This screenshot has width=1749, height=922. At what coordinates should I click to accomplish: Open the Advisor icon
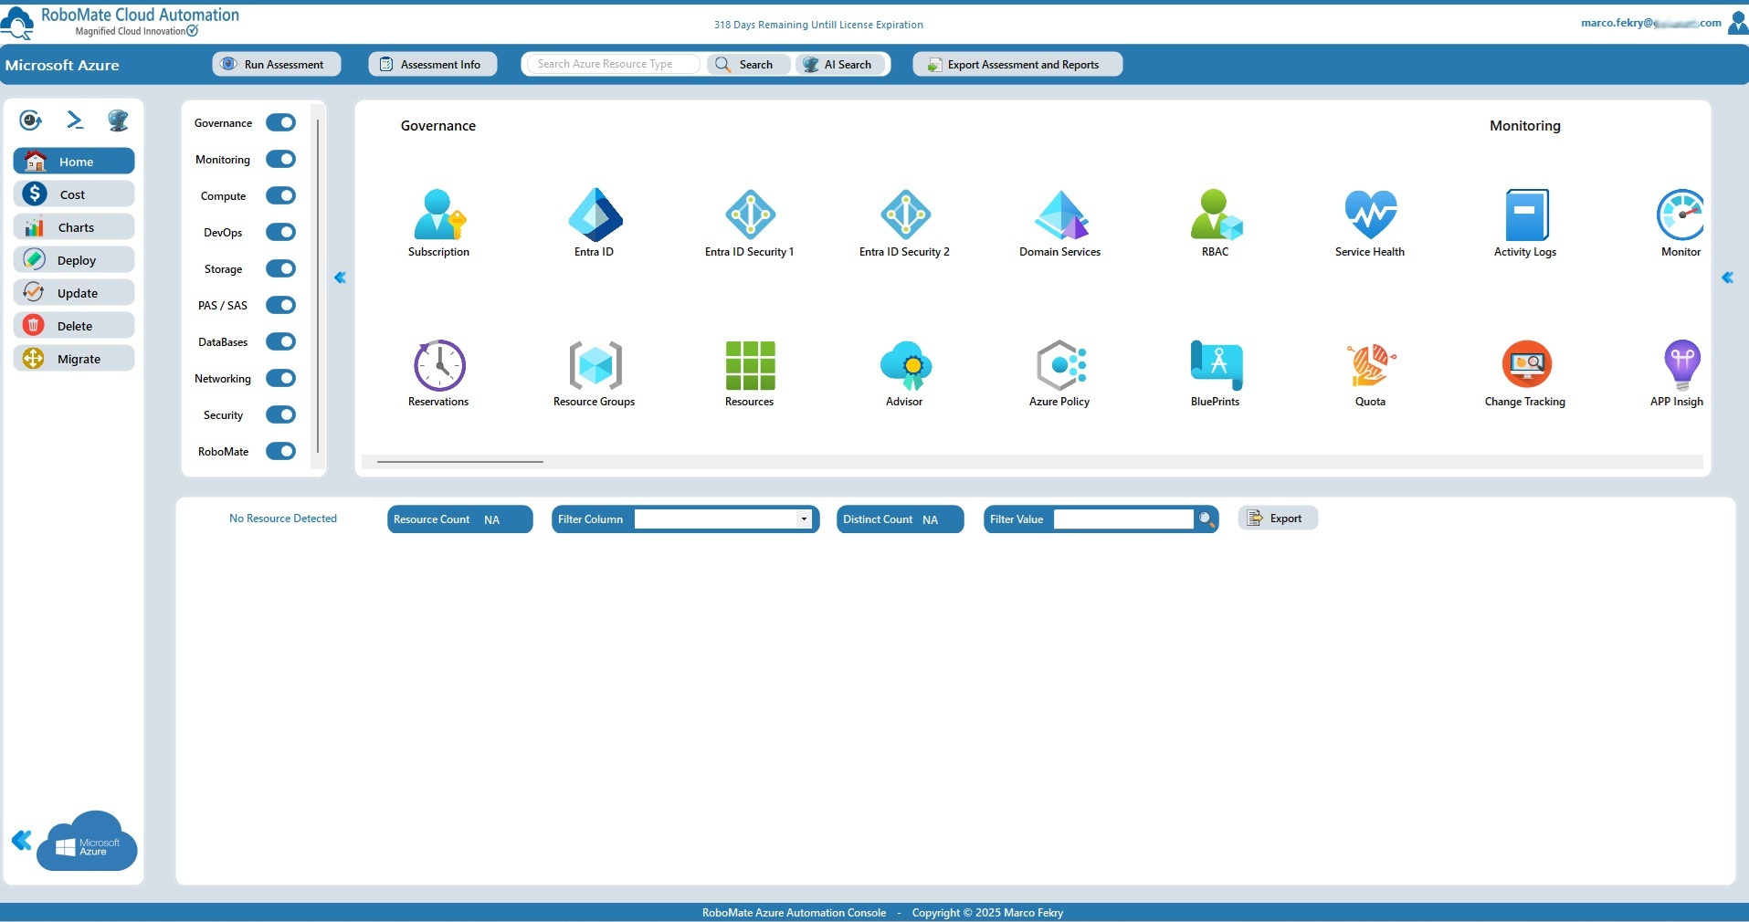(x=905, y=365)
